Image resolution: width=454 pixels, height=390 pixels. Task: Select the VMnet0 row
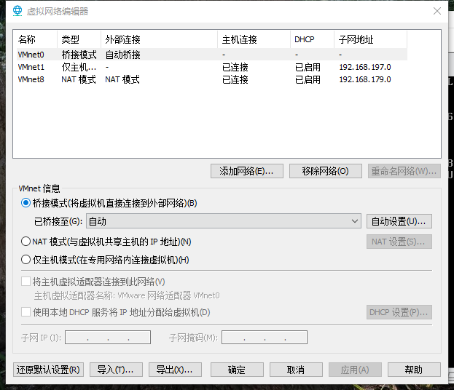point(211,55)
